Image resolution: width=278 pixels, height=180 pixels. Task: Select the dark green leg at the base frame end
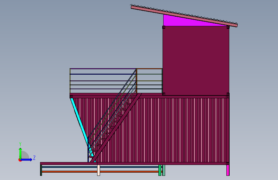[x=41, y=170]
